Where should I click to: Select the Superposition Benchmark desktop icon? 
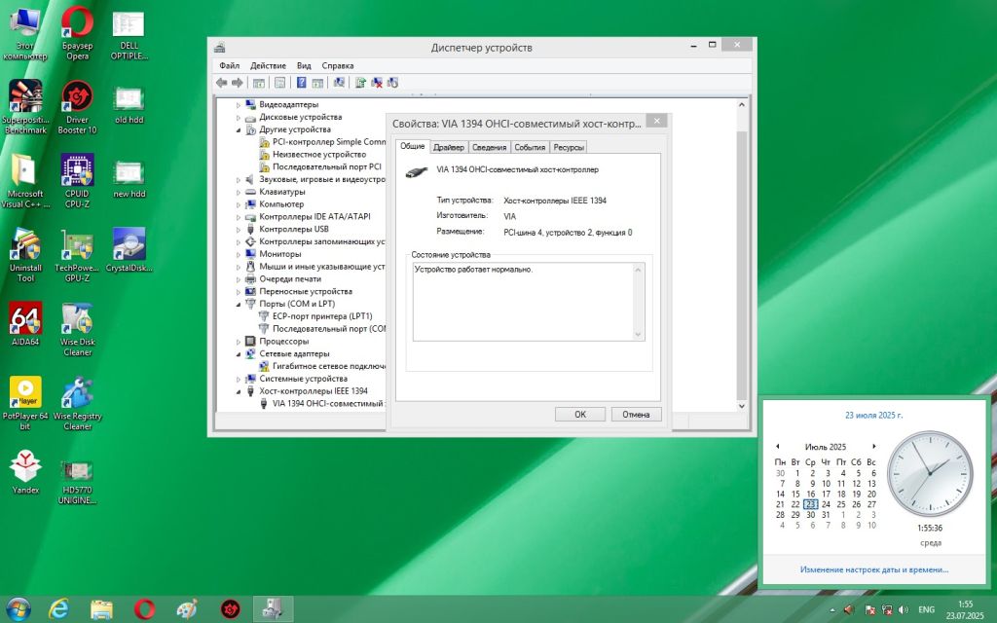point(25,107)
